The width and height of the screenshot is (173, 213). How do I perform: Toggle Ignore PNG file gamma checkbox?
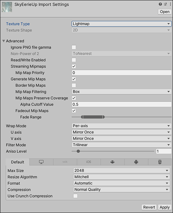(x=74, y=47)
